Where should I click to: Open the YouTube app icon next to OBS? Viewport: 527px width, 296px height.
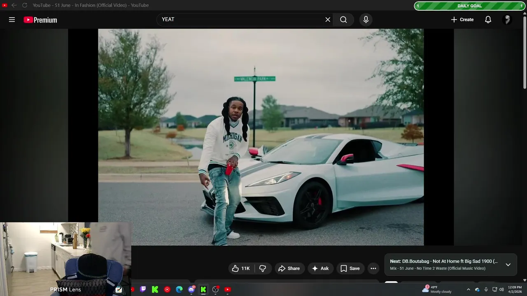pyautogui.click(x=228, y=289)
